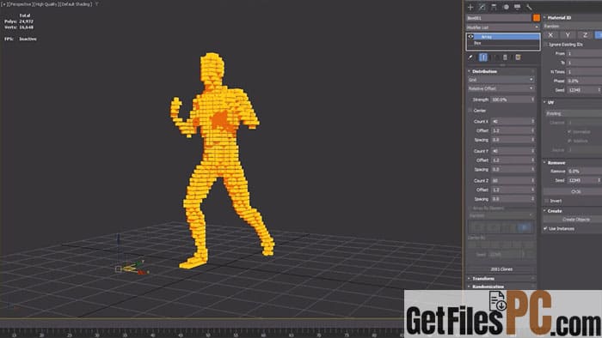Collapse the Material ID rollout
This screenshot has height=338, width=602.
(x=559, y=18)
